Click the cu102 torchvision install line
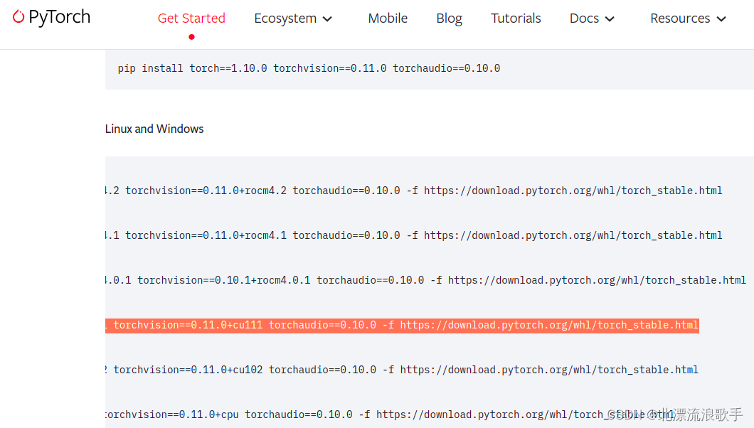Screen dimensions: 754x428 (401, 370)
